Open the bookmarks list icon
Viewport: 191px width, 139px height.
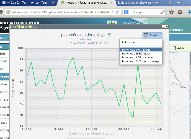(x=180, y=12)
